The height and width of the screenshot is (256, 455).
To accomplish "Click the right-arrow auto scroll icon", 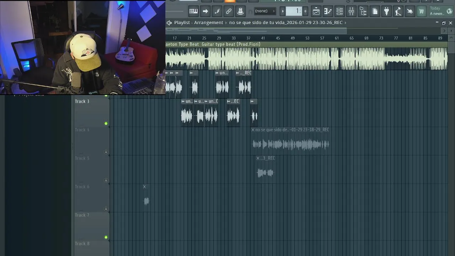I will [x=205, y=11].
